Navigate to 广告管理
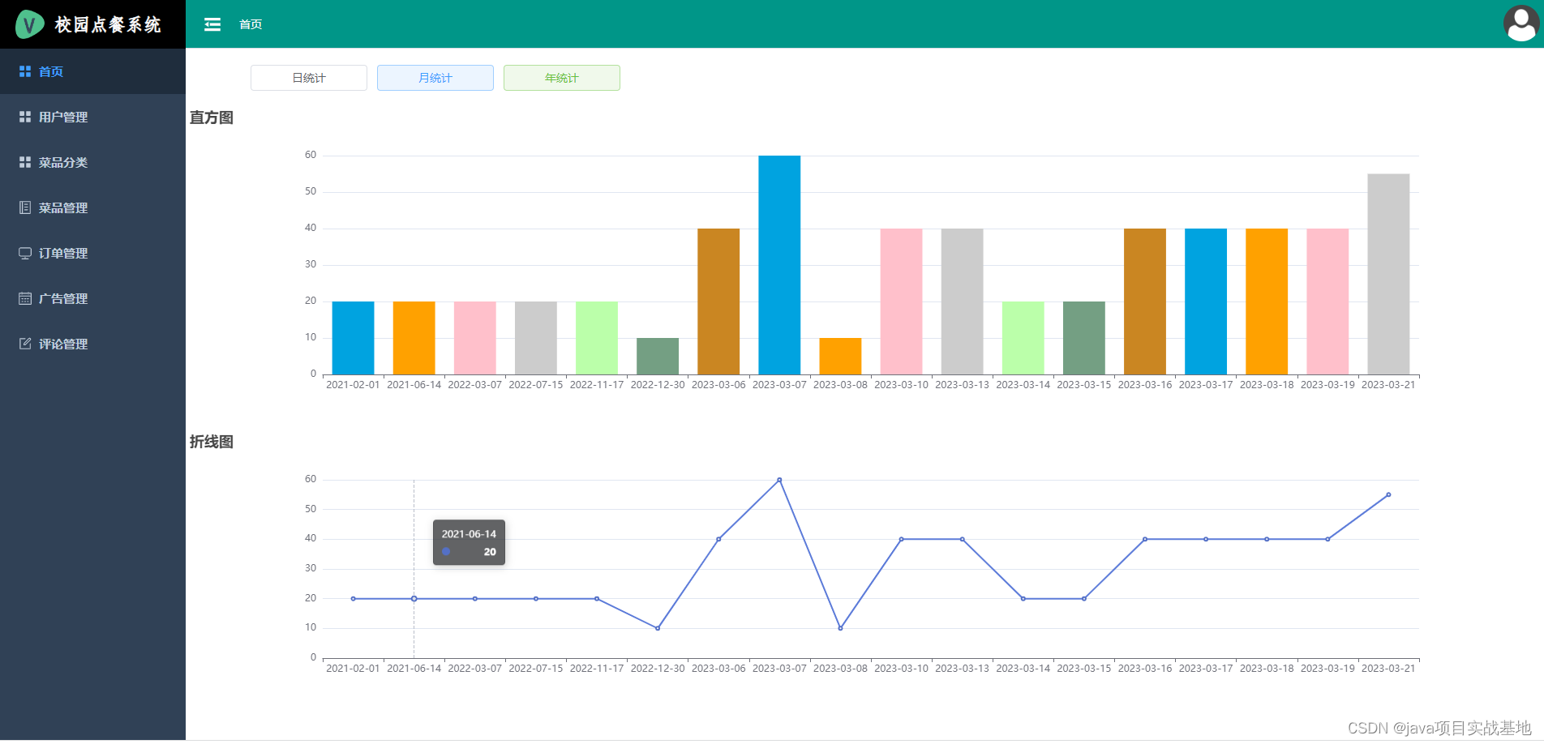Image resolution: width=1544 pixels, height=744 pixels. point(92,298)
